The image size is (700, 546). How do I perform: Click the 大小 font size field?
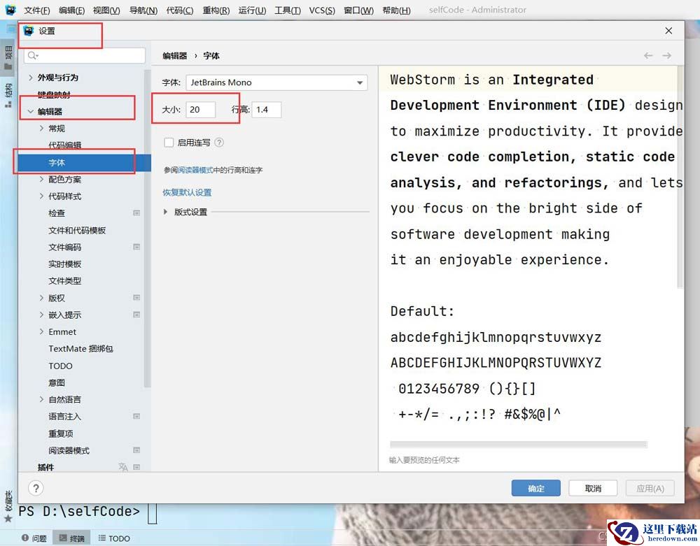200,110
